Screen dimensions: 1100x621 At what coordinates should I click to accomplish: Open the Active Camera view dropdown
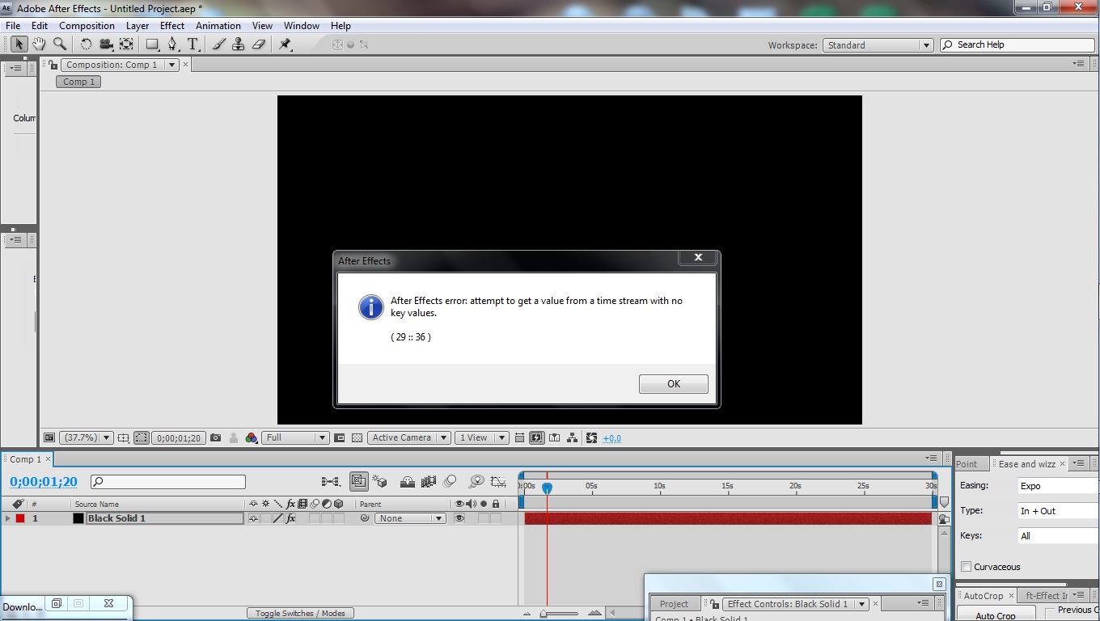[409, 437]
